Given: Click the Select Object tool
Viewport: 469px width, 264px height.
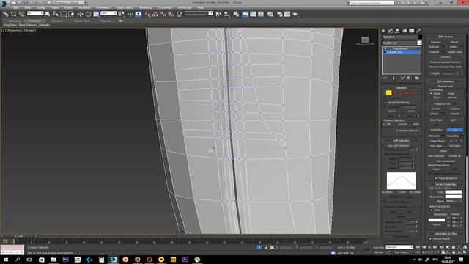Looking at the screenshot, I should coord(48,14).
